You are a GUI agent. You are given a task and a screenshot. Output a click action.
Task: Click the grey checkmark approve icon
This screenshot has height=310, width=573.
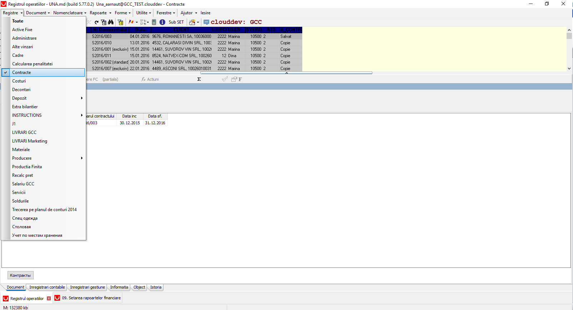[x=225, y=79]
